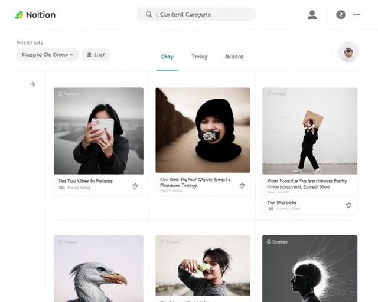The image size is (378, 302).
Task: Open title under hooded masked person card
Action: coord(195,182)
